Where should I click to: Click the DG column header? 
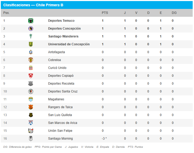[174, 13]
